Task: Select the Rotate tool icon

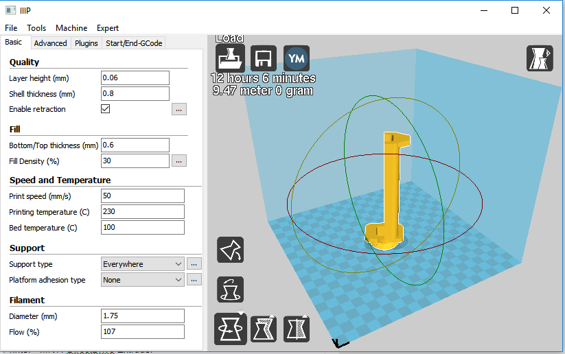Action: [230, 329]
